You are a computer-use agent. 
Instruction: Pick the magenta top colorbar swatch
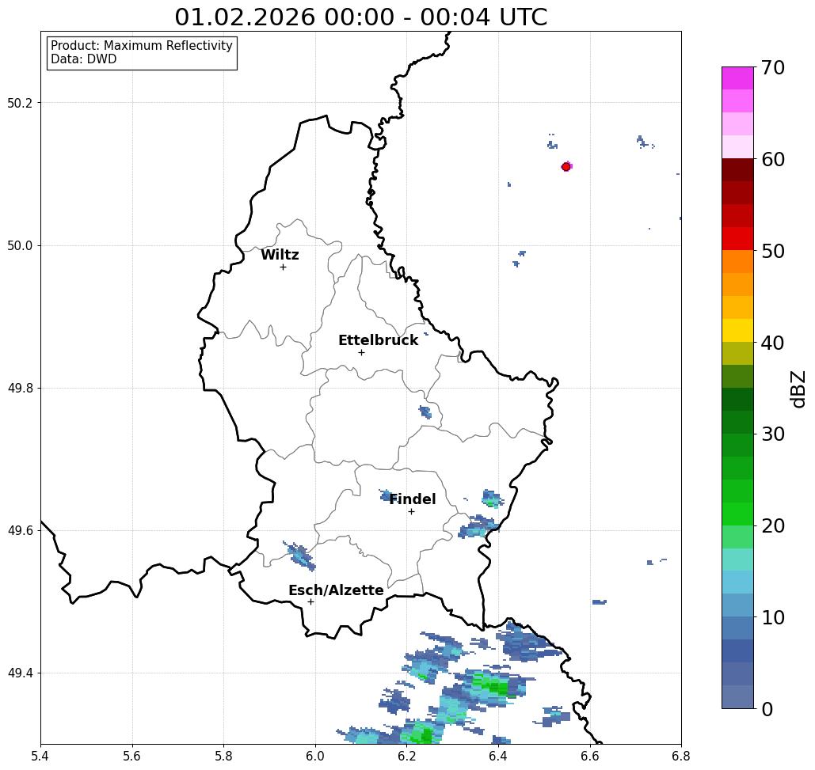pos(737,78)
